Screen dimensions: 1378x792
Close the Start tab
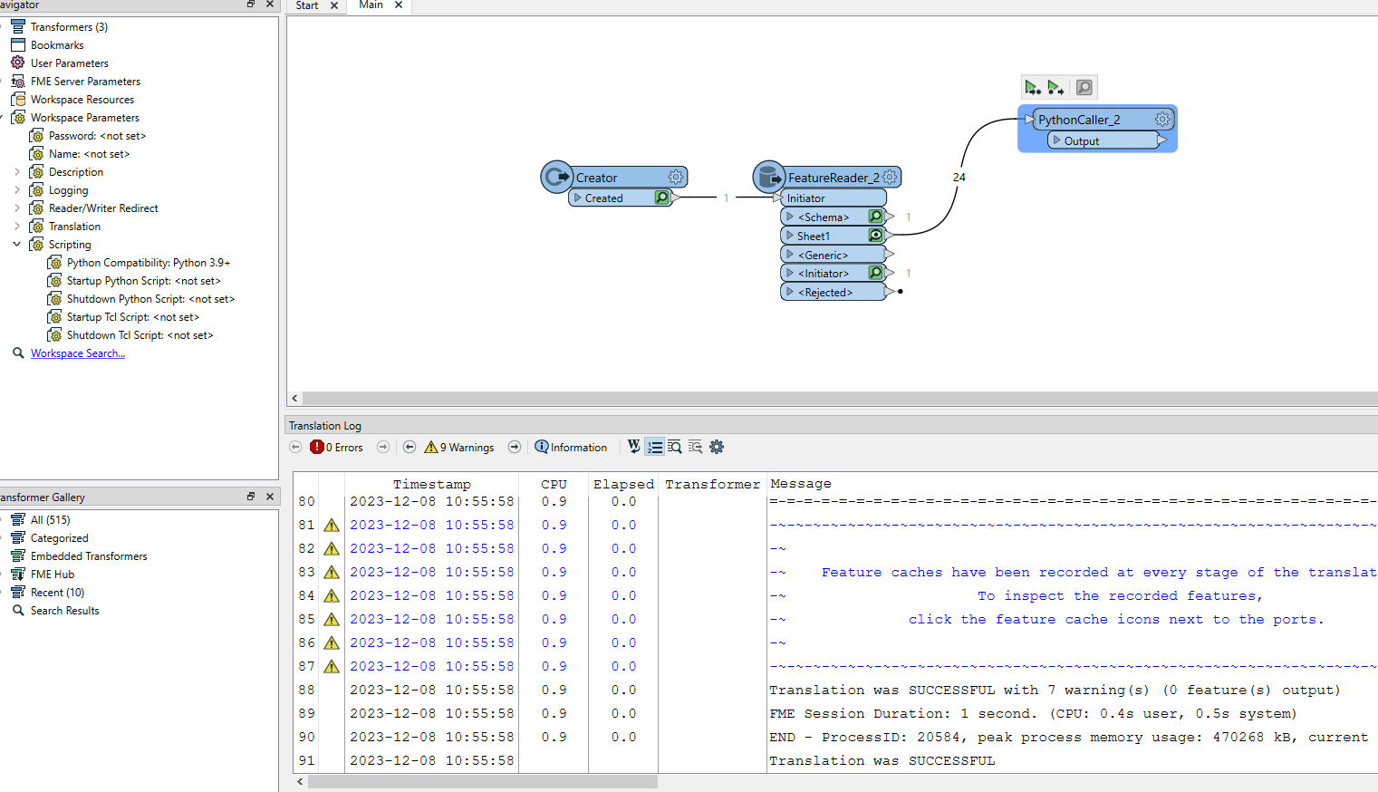point(334,5)
